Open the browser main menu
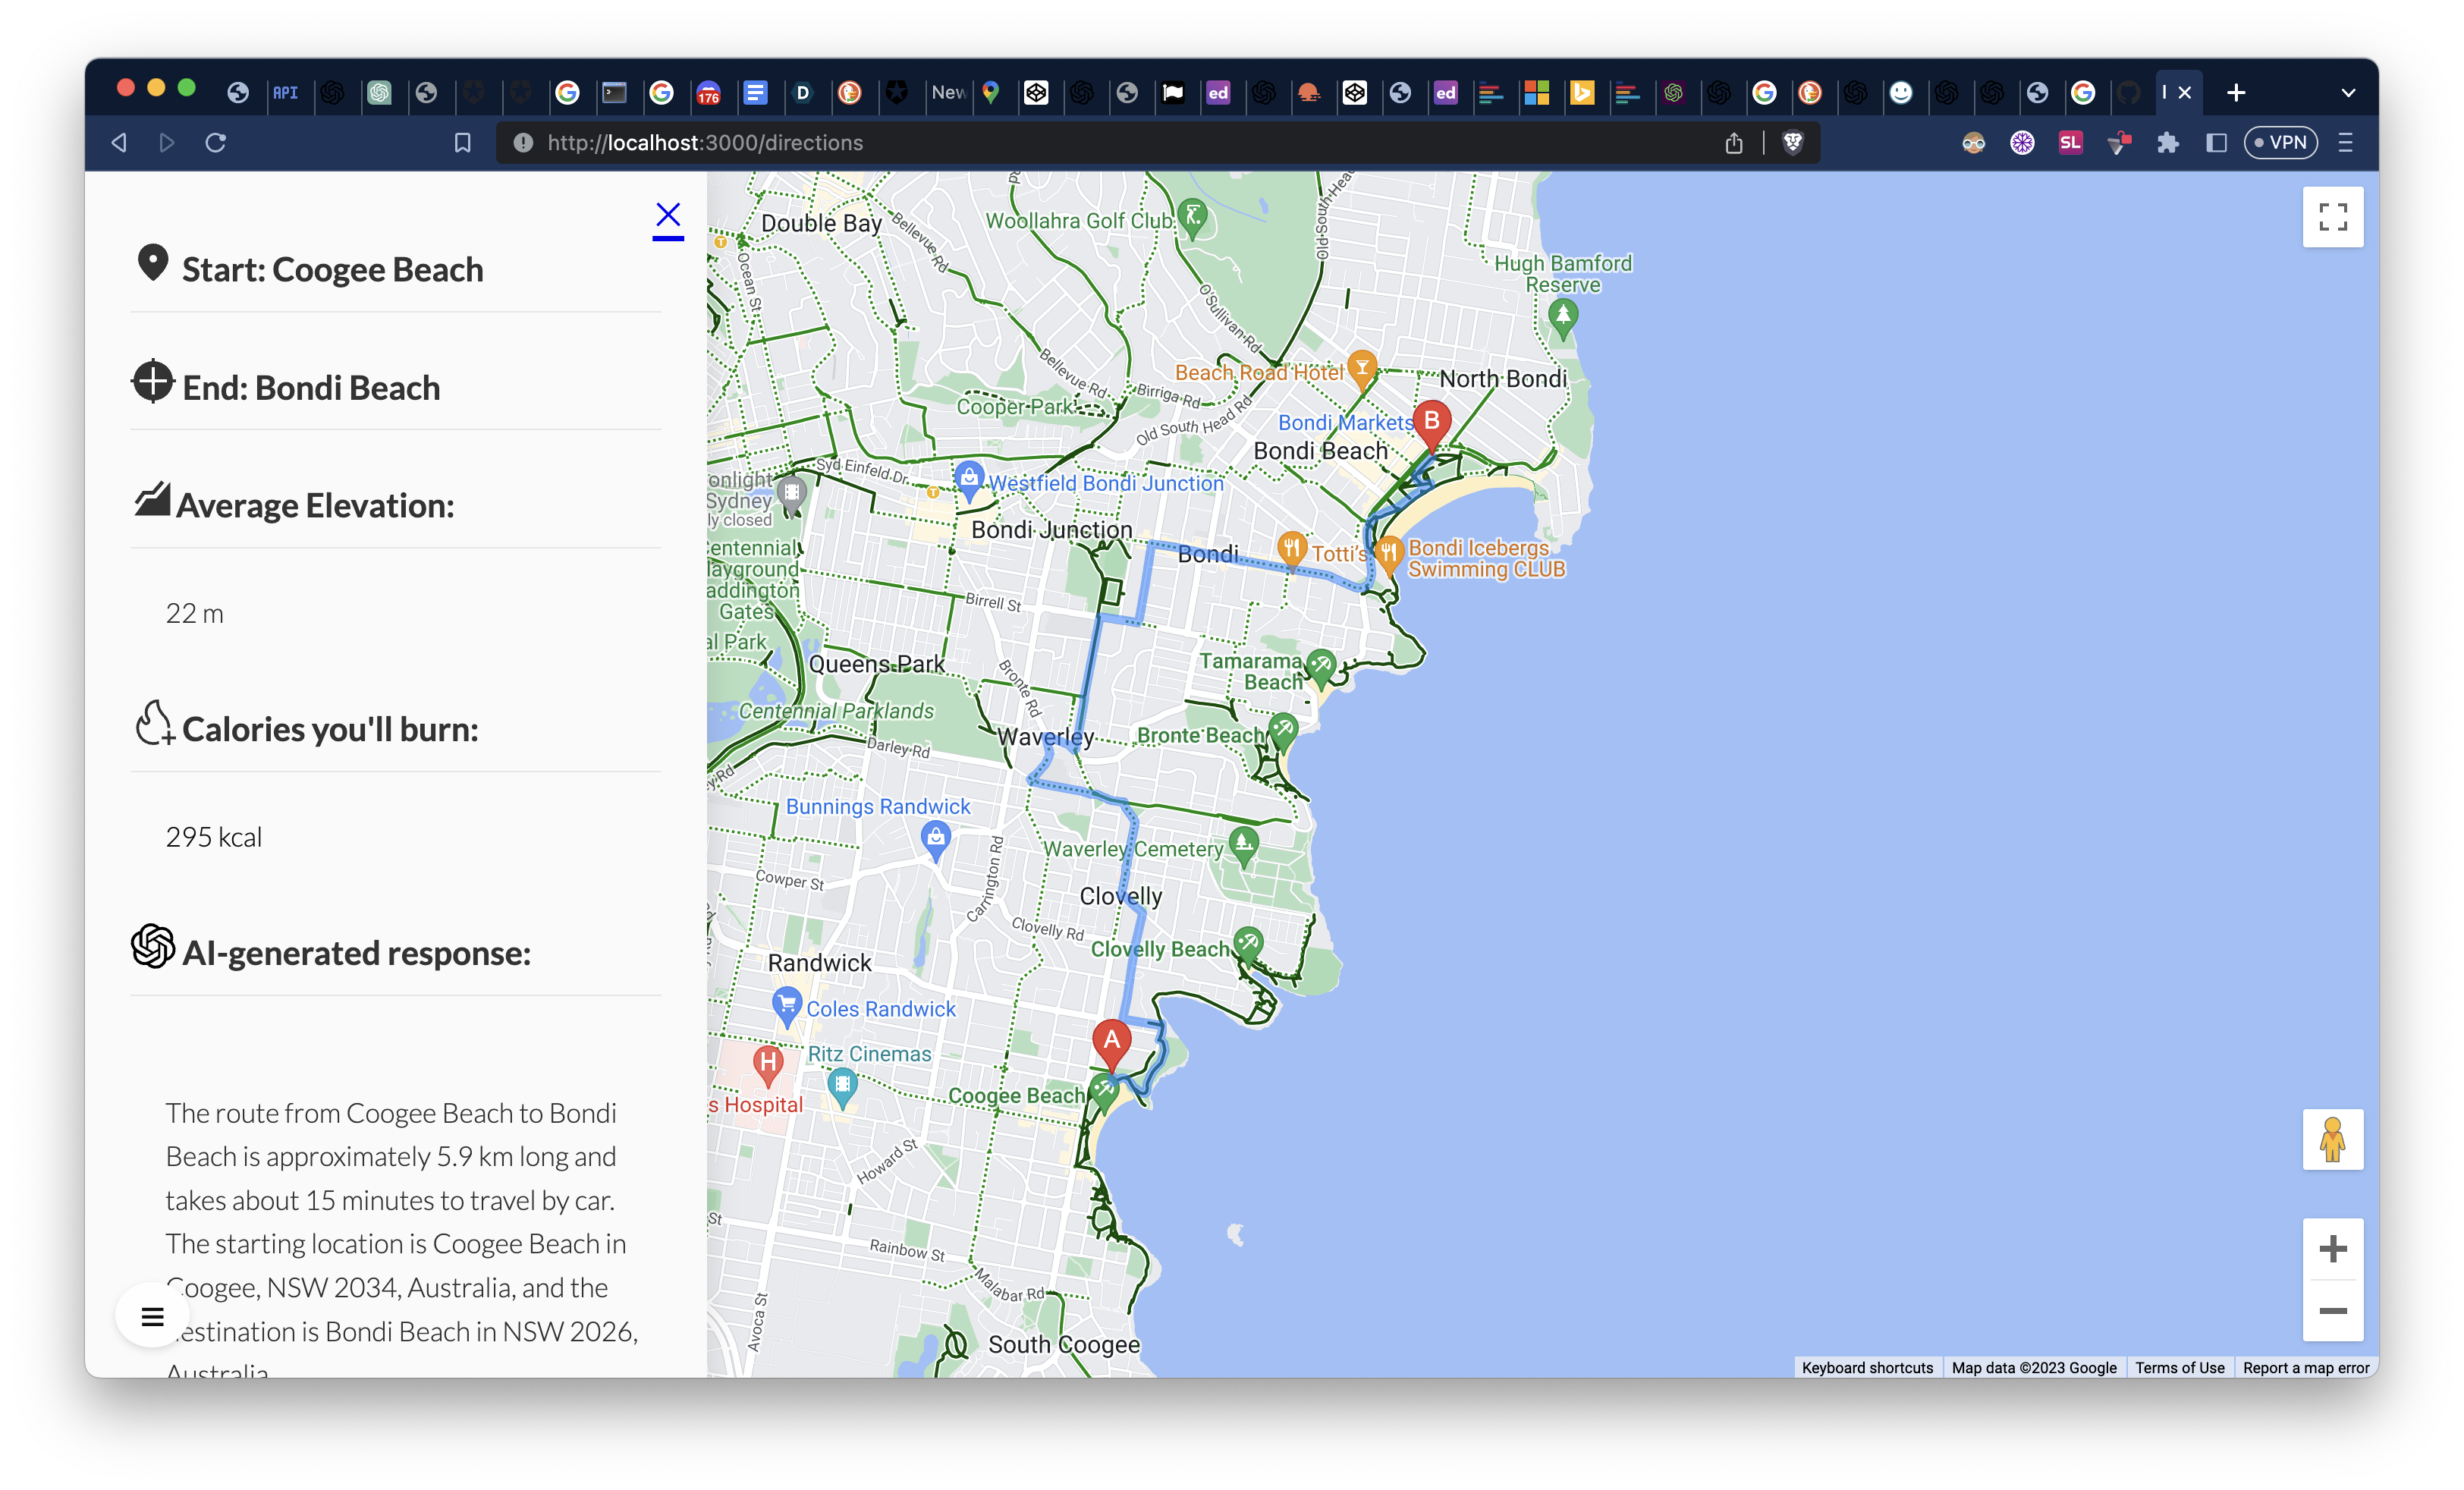Image resolution: width=2464 pixels, height=1490 pixels. coord(2346,143)
